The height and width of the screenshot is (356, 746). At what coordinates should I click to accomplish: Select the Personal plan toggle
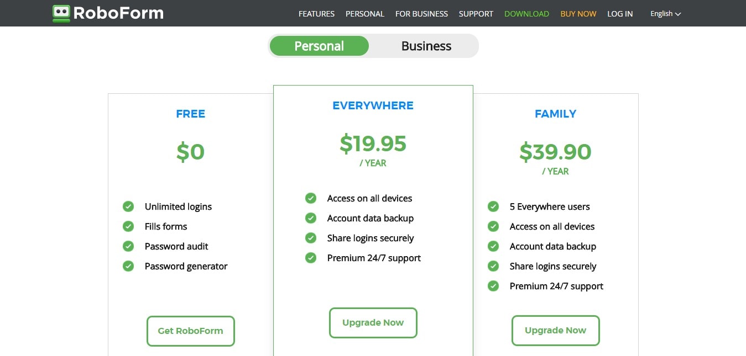coord(319,46)
